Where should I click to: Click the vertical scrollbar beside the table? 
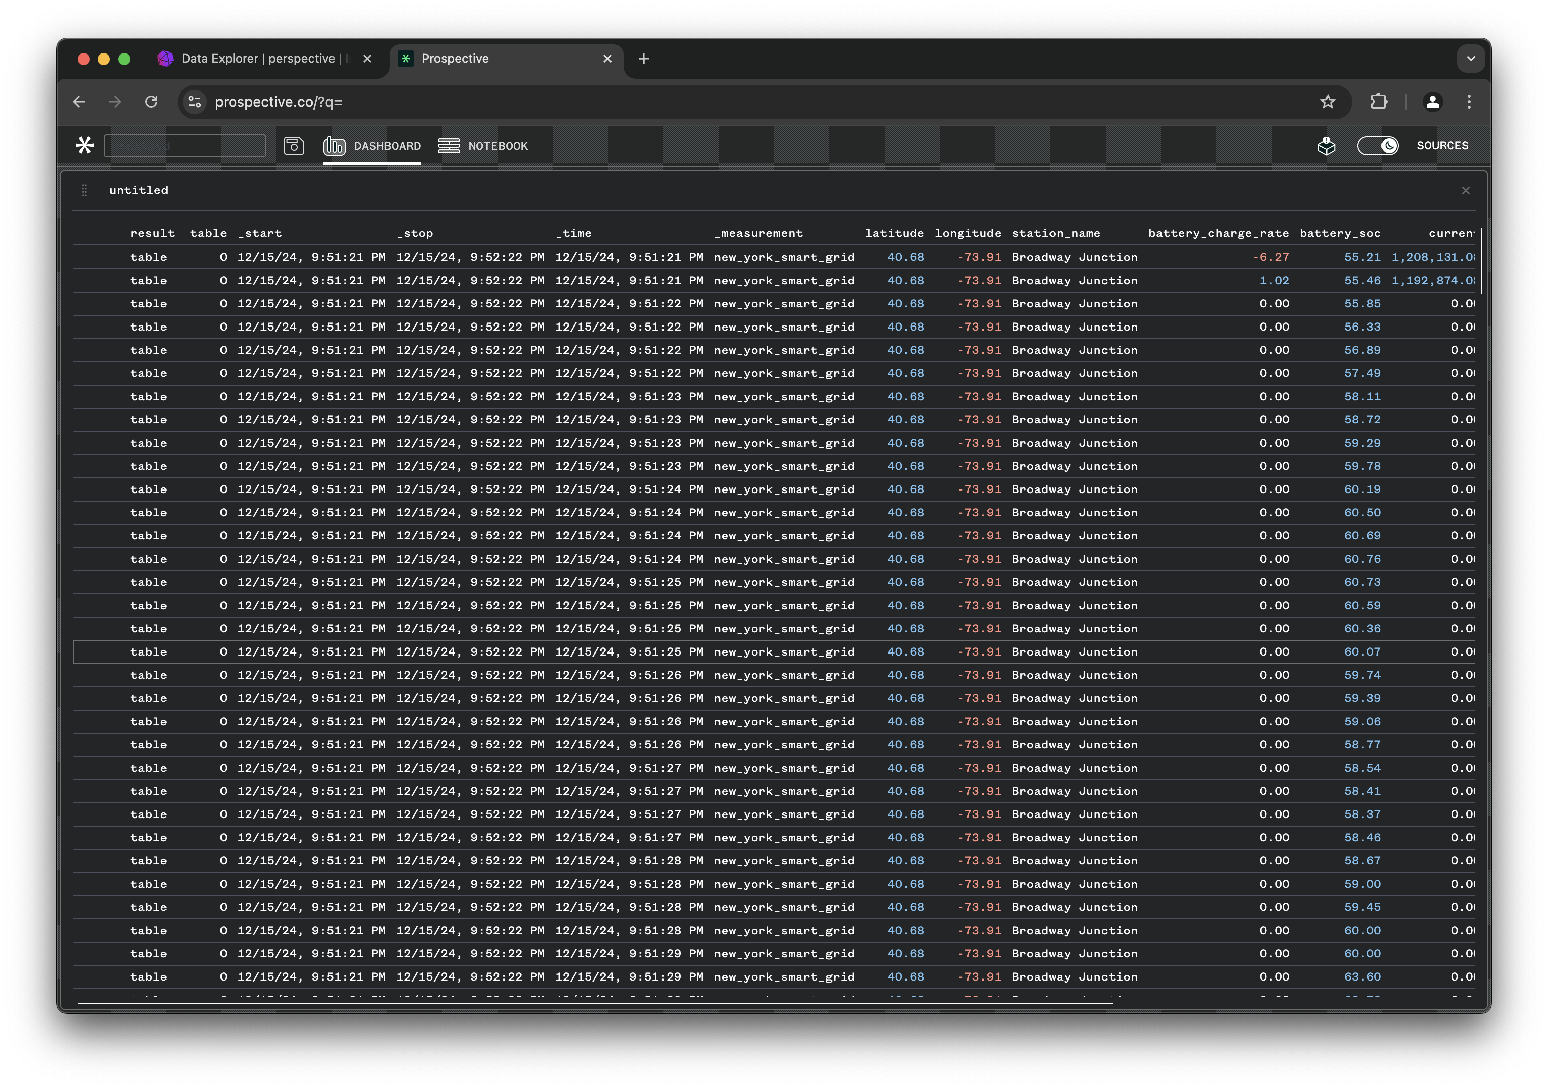click(x=1480, y=261)
